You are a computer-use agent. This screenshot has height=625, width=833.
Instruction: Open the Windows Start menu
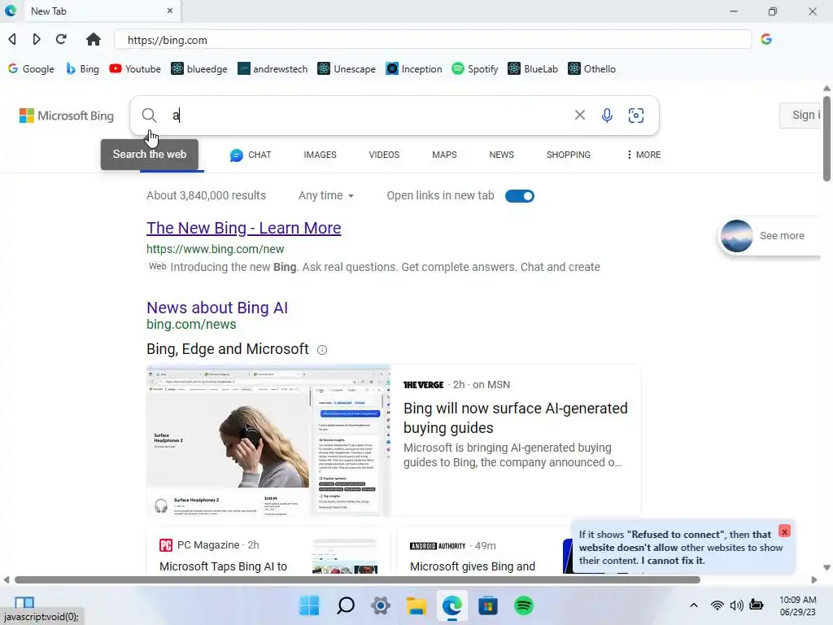[309, 605]
